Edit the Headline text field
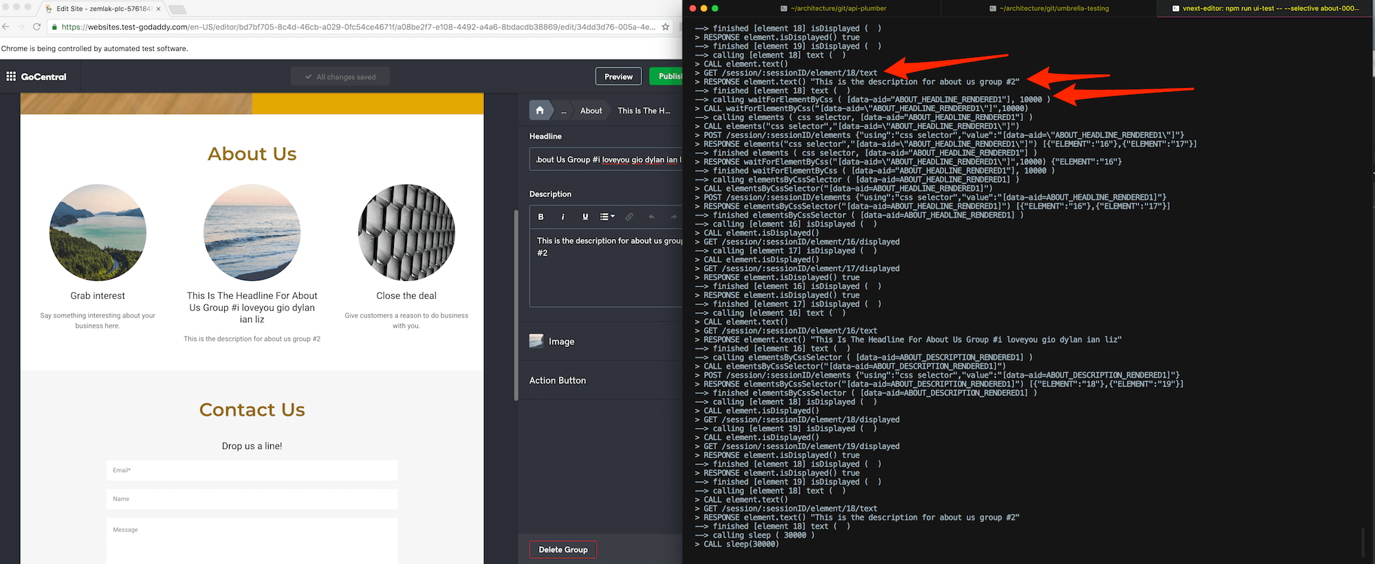 tap(606, 159)
